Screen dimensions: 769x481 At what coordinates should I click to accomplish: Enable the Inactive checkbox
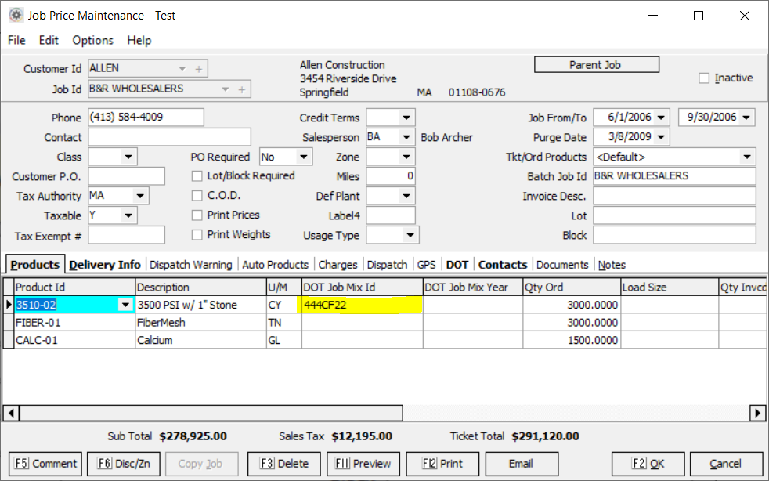point(704,78)
